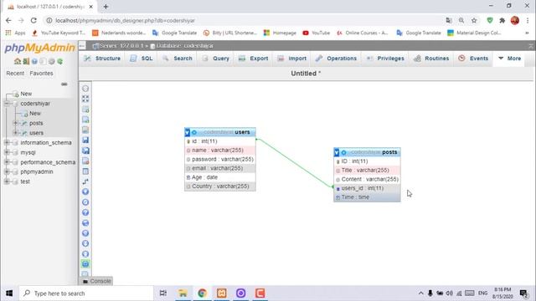The height and width of the screenshot is (301, 536).
Task: Expand the information_schema database node
Action: tap(7, 143)
